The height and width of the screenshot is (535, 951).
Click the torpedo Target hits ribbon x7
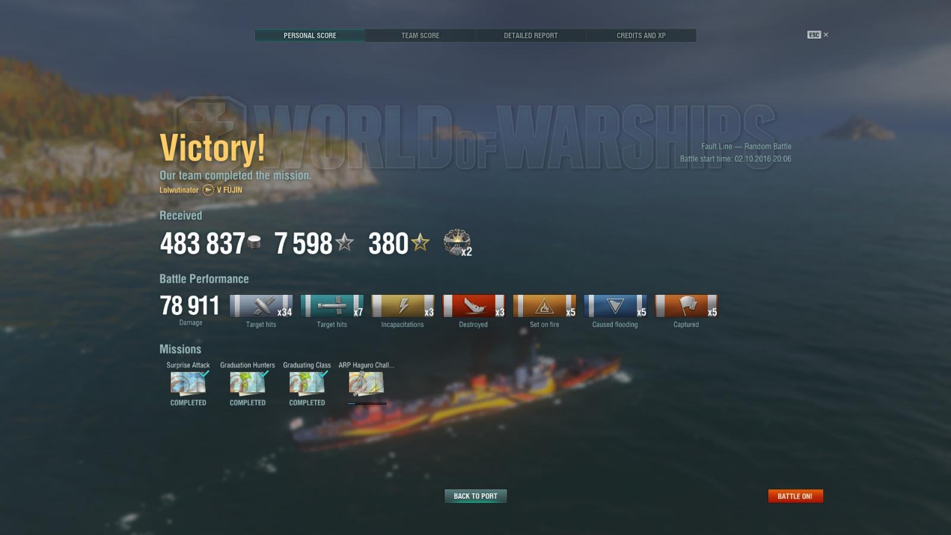pos(332,306)
